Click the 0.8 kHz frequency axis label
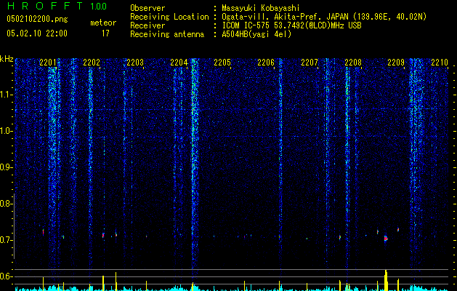Screen dimensions: 457x291 (x=6, y=204)
